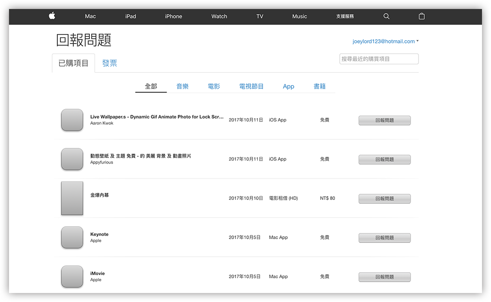This screenshot has width=491, height=302.
Task: Click the 動態壁紙 及 主題 免費 title
Action: 140,156
